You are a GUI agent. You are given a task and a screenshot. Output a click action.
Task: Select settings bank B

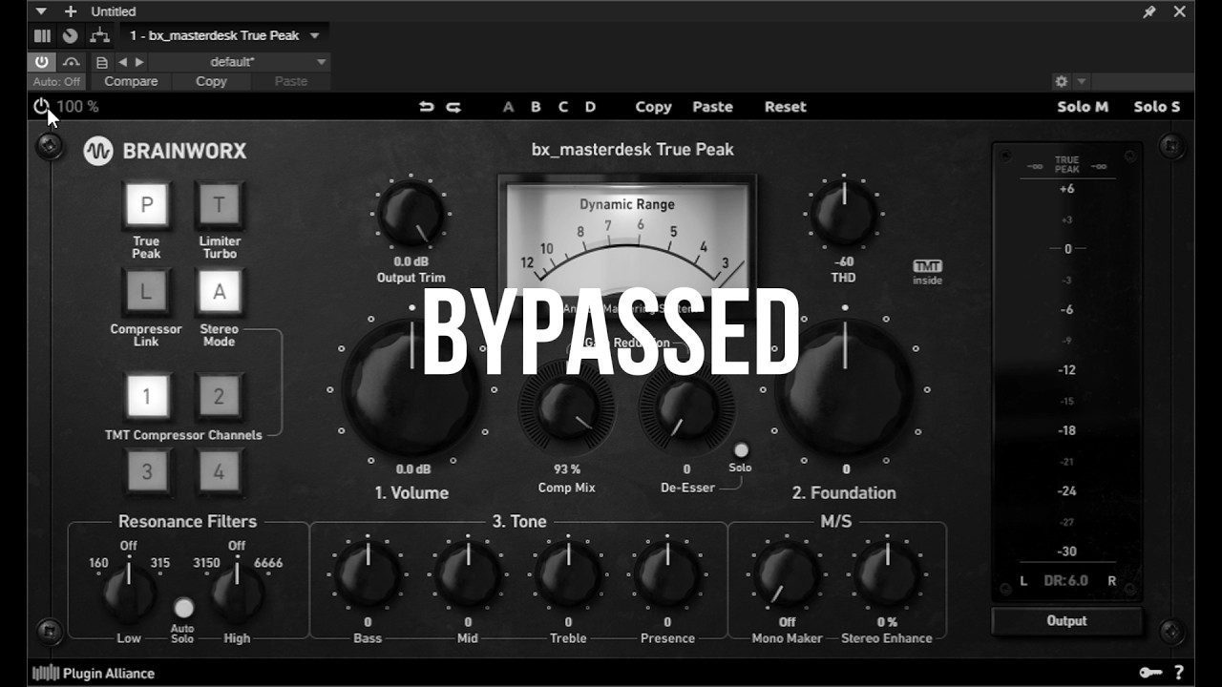click(536, 107)
